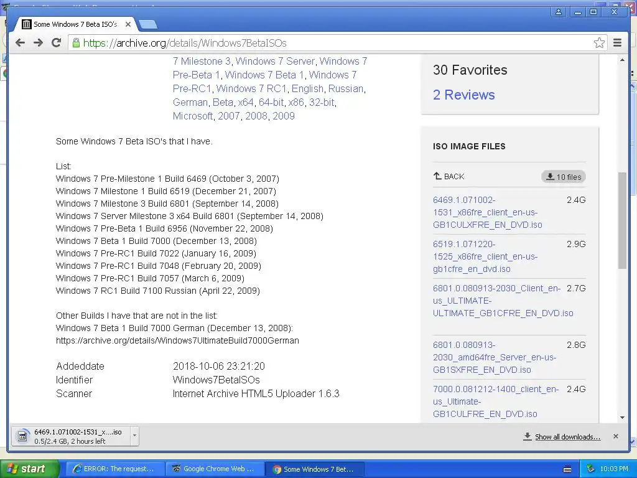The width and height of the screenshot is (637, 478).
Task: Close the Some Windows 7 Beta ISO's tab
Action: point(128,24)
